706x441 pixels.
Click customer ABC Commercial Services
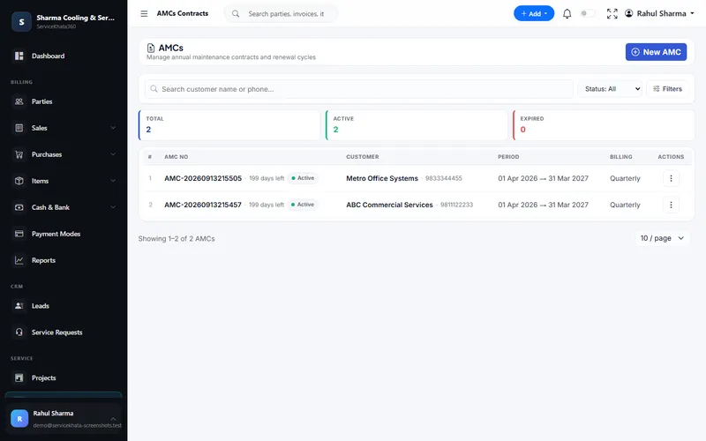[x=389, y=205]
